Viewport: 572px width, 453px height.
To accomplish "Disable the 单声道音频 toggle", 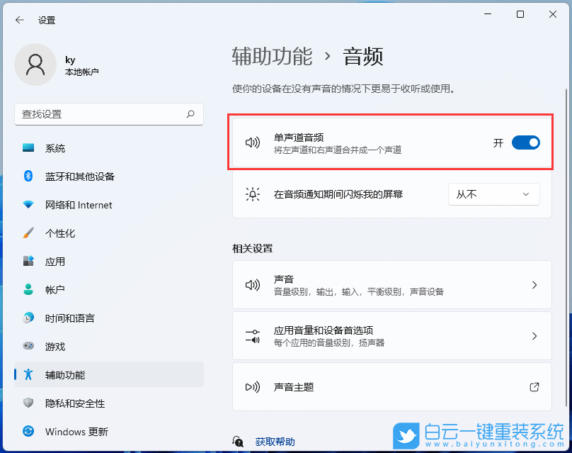I will pos(525,142).
